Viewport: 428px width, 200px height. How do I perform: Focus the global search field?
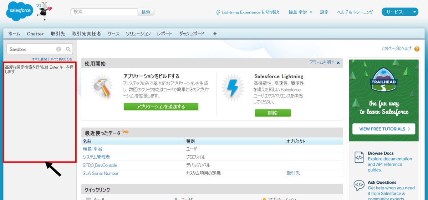(104, 12)
